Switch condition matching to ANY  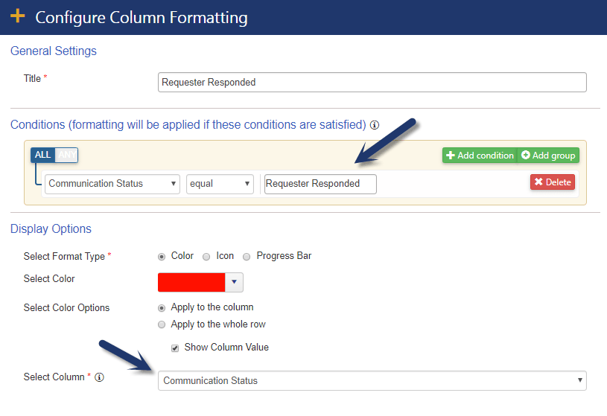coord(67,155)
